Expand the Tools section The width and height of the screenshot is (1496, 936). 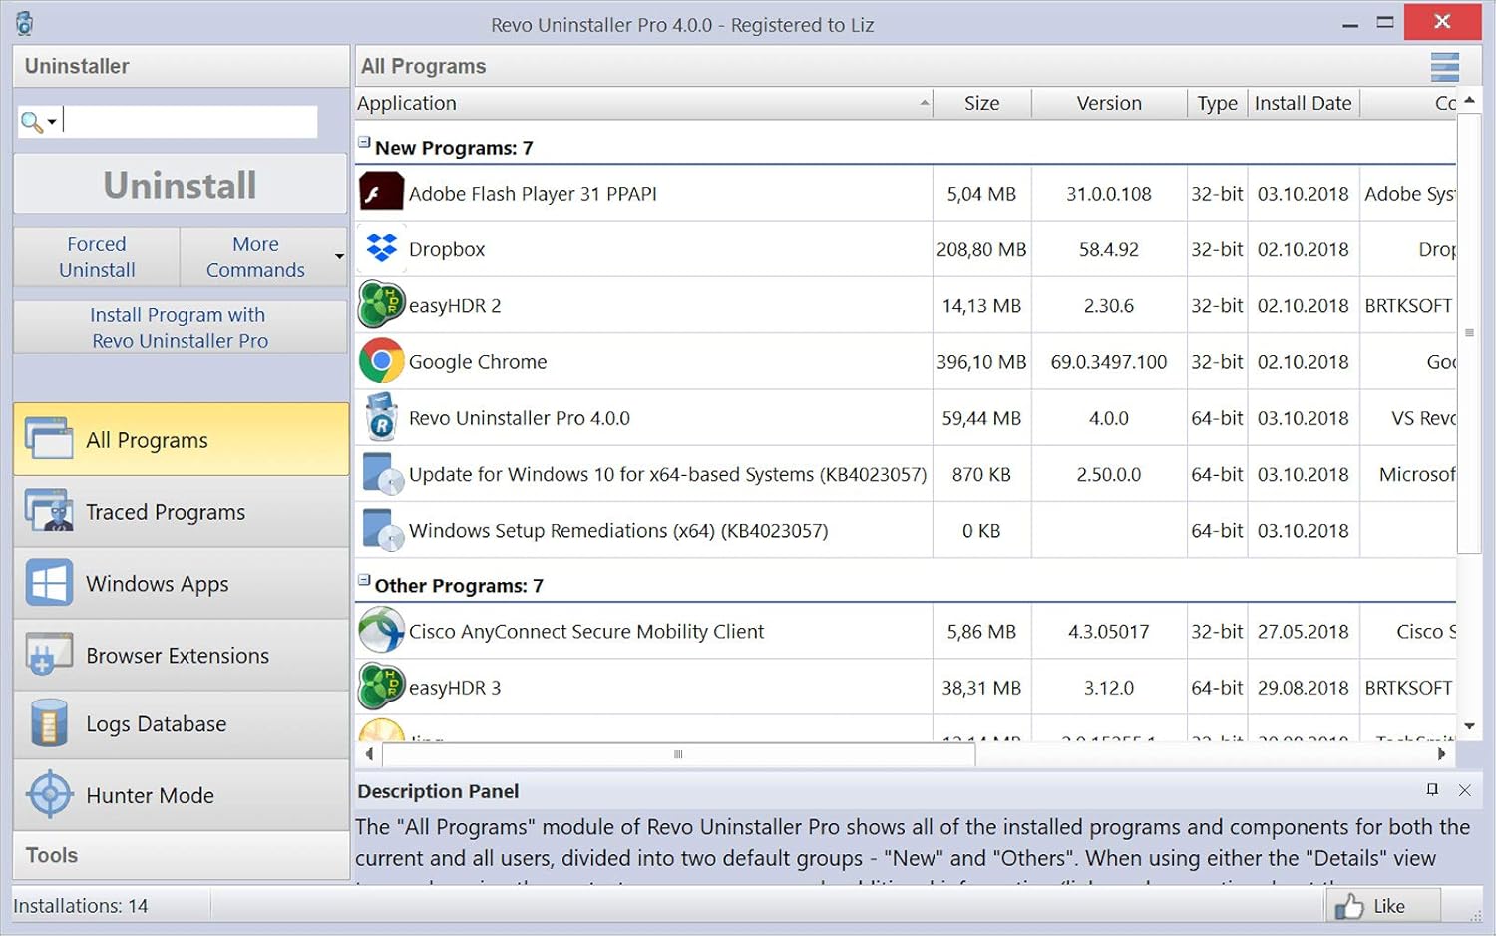click(181, 855)
